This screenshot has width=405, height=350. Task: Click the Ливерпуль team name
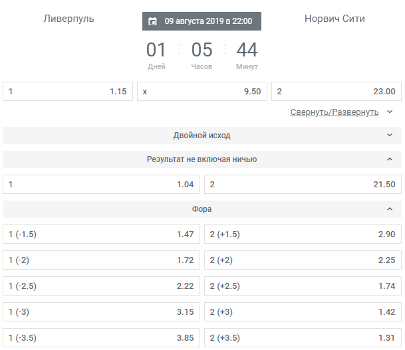click(x=68, y=19)
